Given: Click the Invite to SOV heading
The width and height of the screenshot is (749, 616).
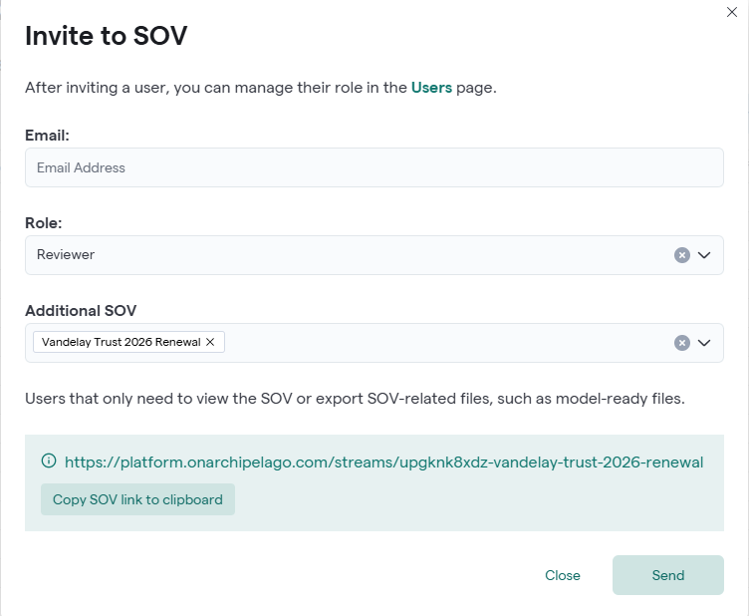Looking at the screenshot, I should point(106,36).
